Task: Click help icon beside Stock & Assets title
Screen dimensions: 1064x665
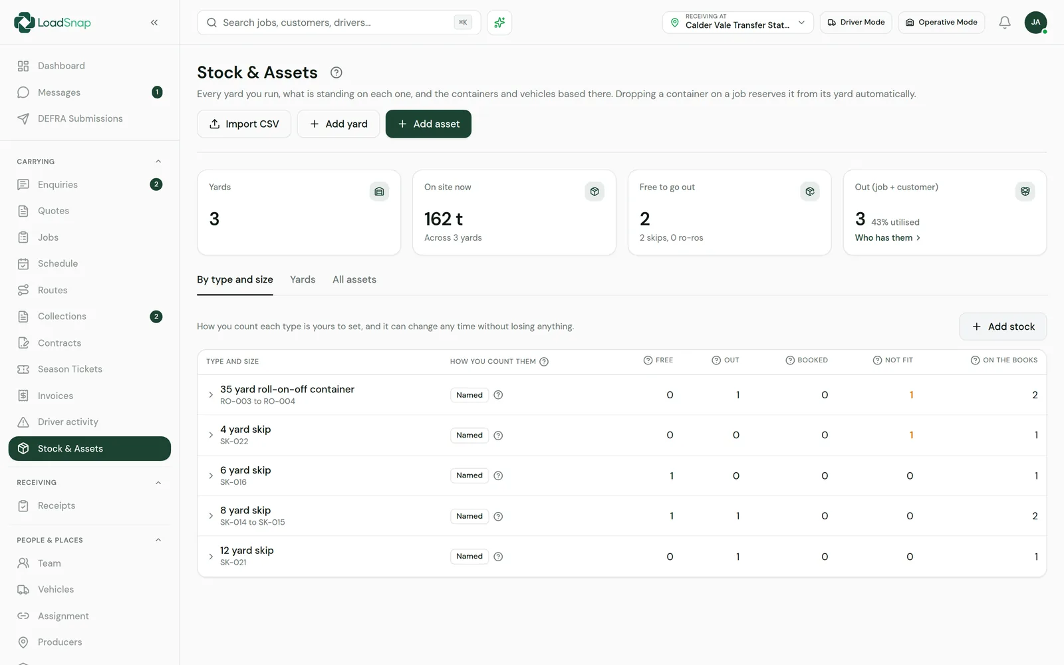Action: tap(336, 72)
